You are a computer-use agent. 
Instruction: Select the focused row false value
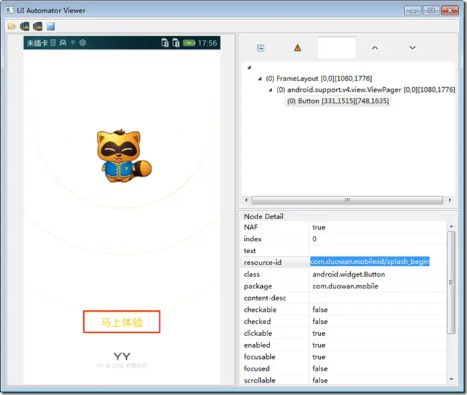[320, 369]
